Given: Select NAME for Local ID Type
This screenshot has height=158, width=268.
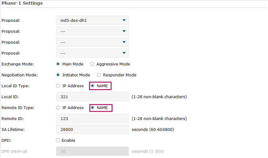Looking at the screenshot, I should (x=92, y=86).
